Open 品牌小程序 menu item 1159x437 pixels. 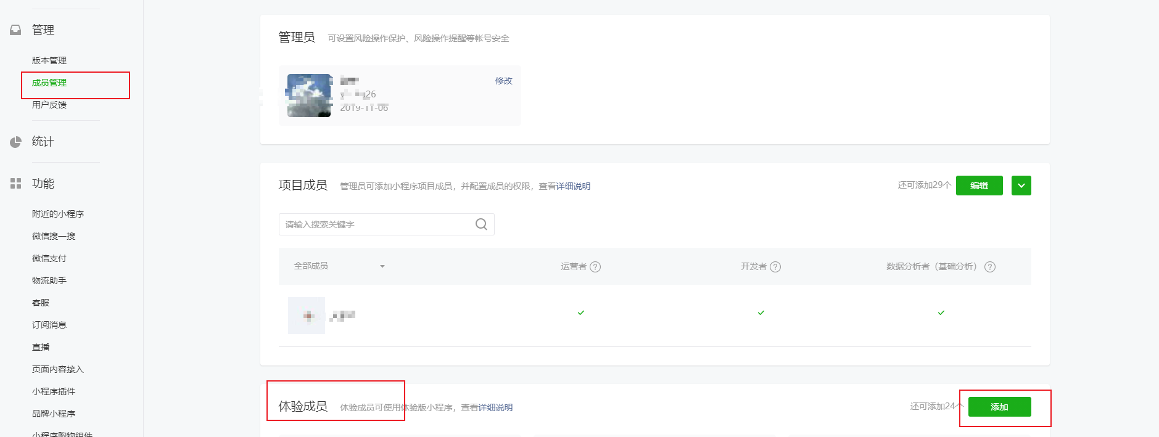(54, 414)
